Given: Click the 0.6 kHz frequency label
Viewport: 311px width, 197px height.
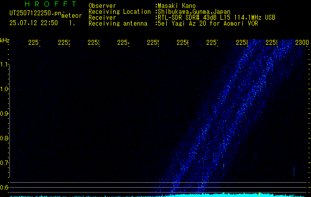Looking at the screenshot, I should (4, 187).
